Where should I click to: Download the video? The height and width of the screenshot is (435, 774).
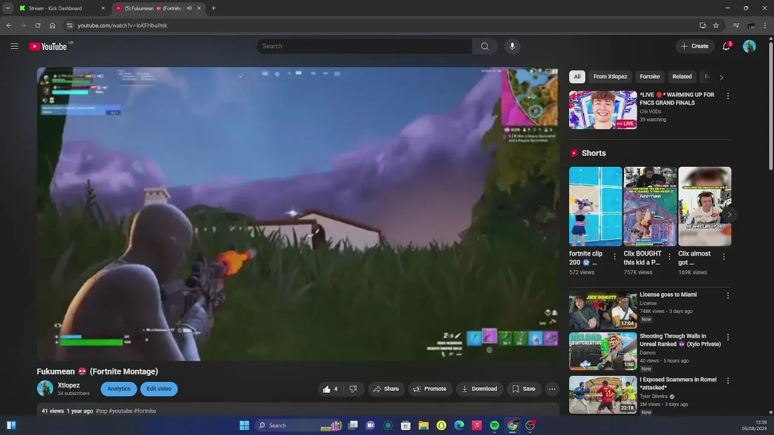click(480, 389)
